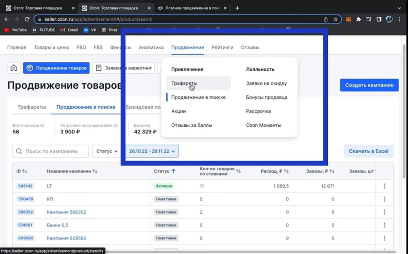The width and height of the screenshot is (408, 254).
Task: Click the home icon button
Action: coord(14,68)
